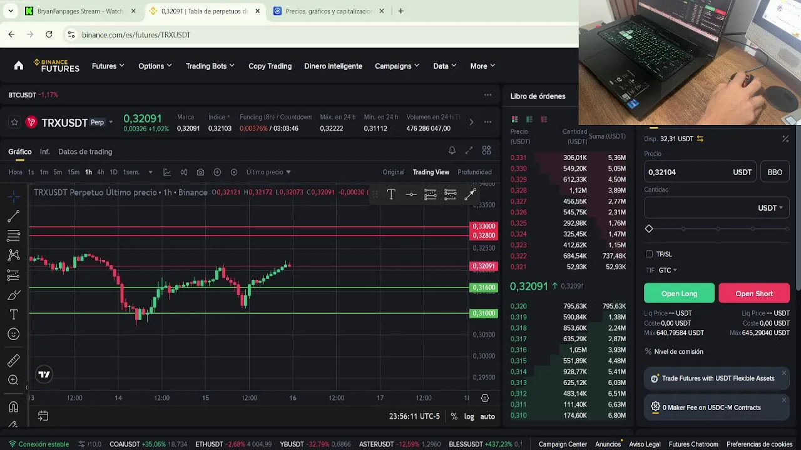Open Trading Bots dropdown
This screenshot has width=801, height=450.
click(x=210, y=66)
